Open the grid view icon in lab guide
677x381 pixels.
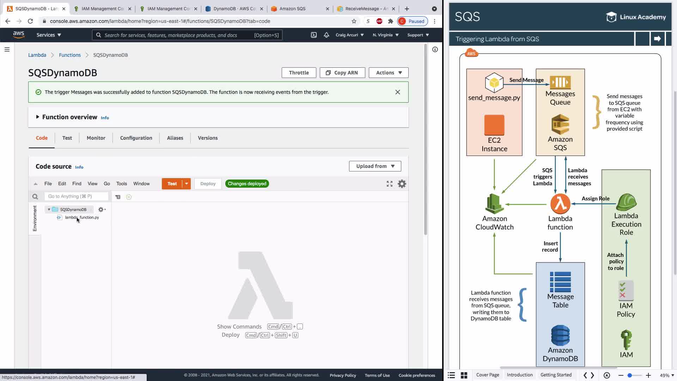[464, 375]
